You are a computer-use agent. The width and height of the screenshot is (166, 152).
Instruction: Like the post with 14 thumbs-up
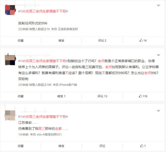click(x=143, y=40)
